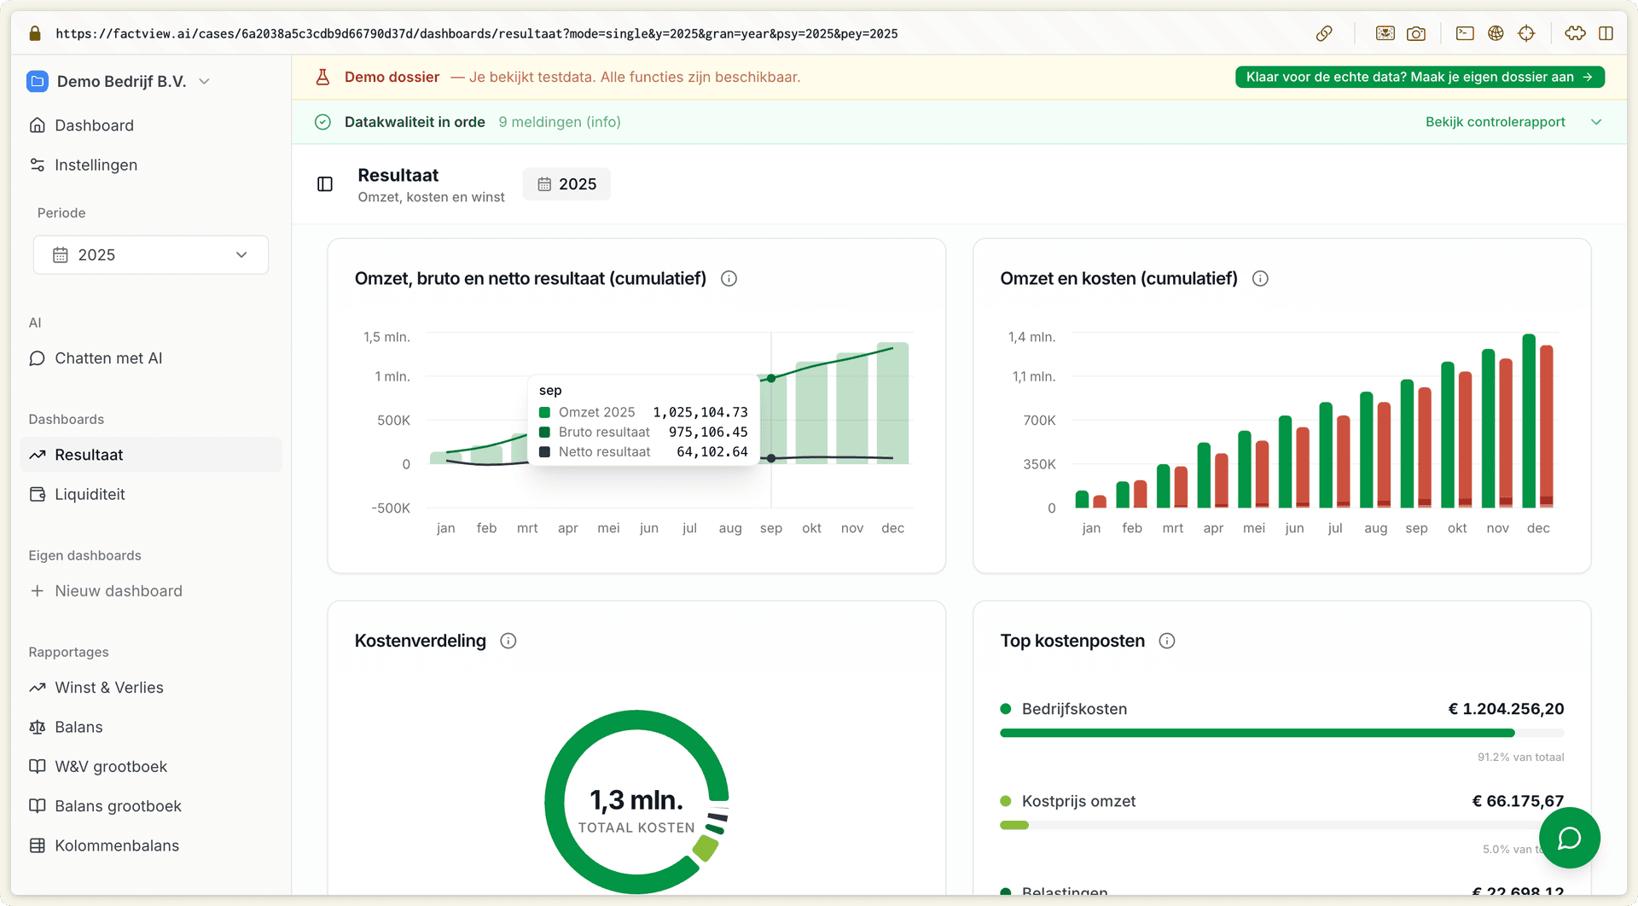The height and width of the screenshot is (906, 1638).
Task: Go to Dashboard in the sidebar
Action: [x=151, y=125]
